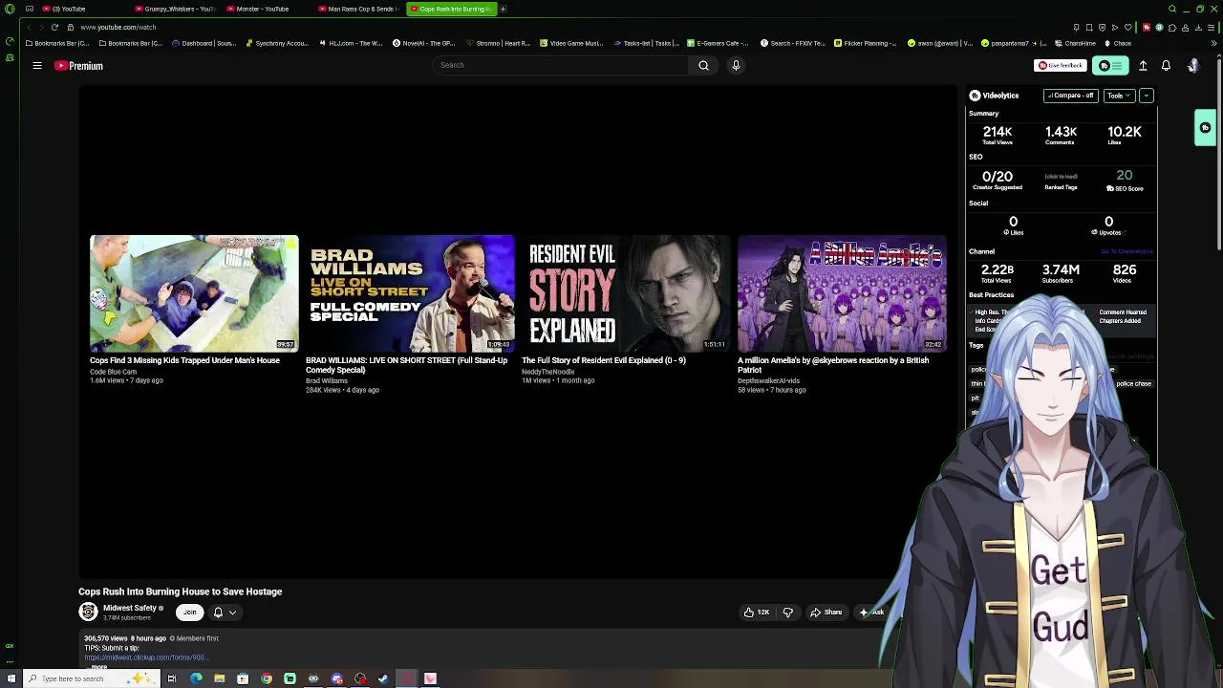
Task: Click the Ask button under video
Action: click(x=872, y=613)
